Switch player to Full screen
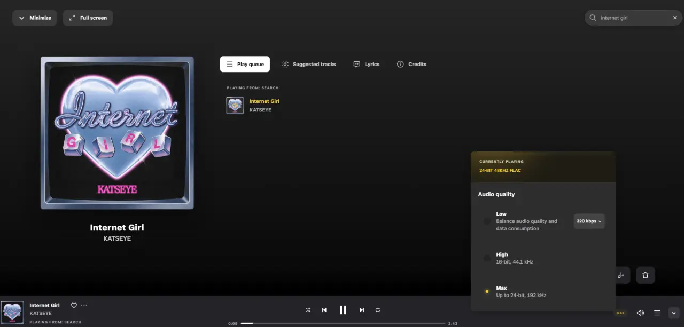The height and width of the screenshot is (327, 684). click(x=88, y=18)
